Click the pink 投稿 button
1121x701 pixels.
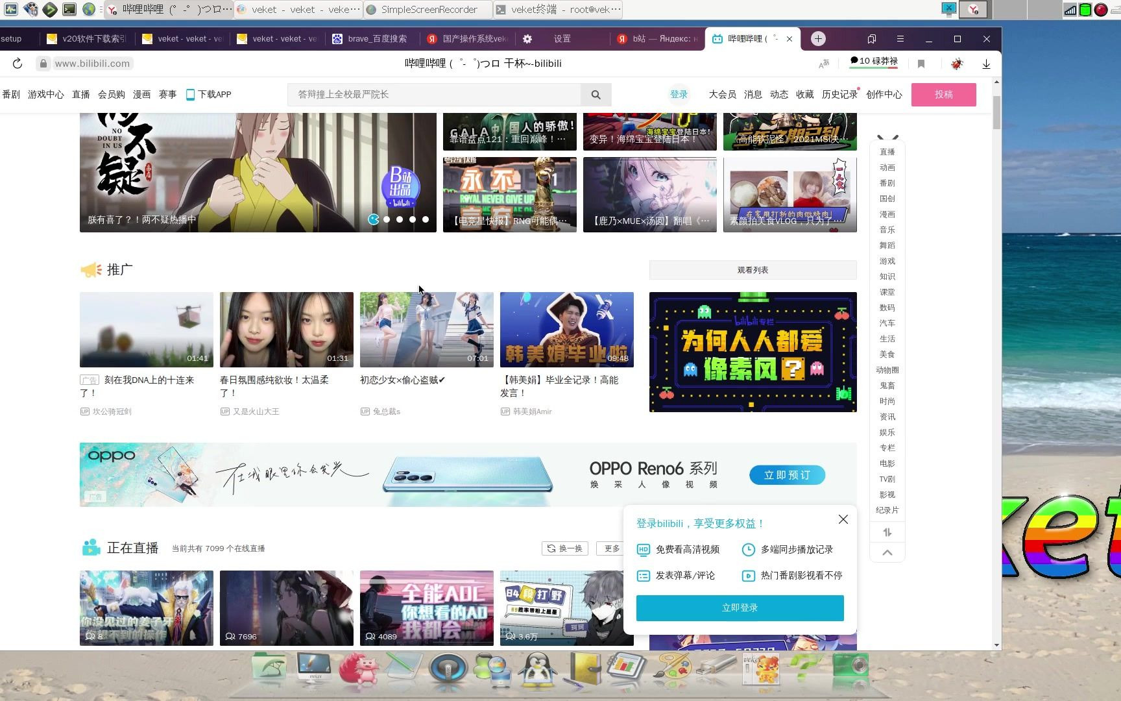(943, 95)
